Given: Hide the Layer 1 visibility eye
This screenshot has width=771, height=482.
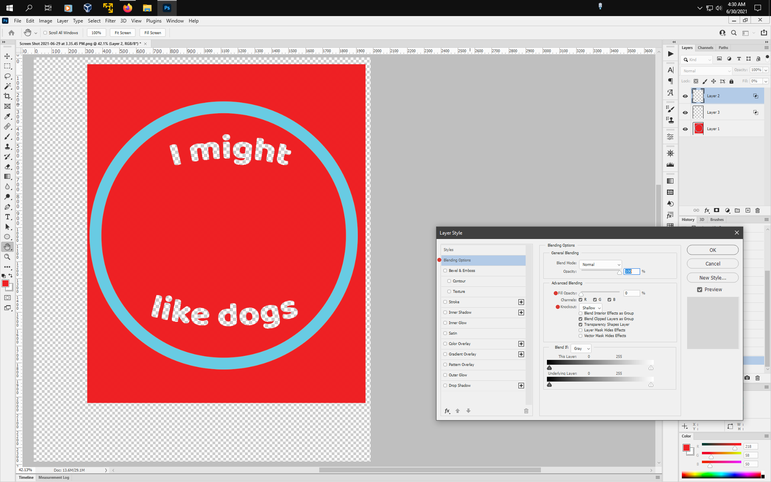Looking at the screenshot, I should (685, 129).
